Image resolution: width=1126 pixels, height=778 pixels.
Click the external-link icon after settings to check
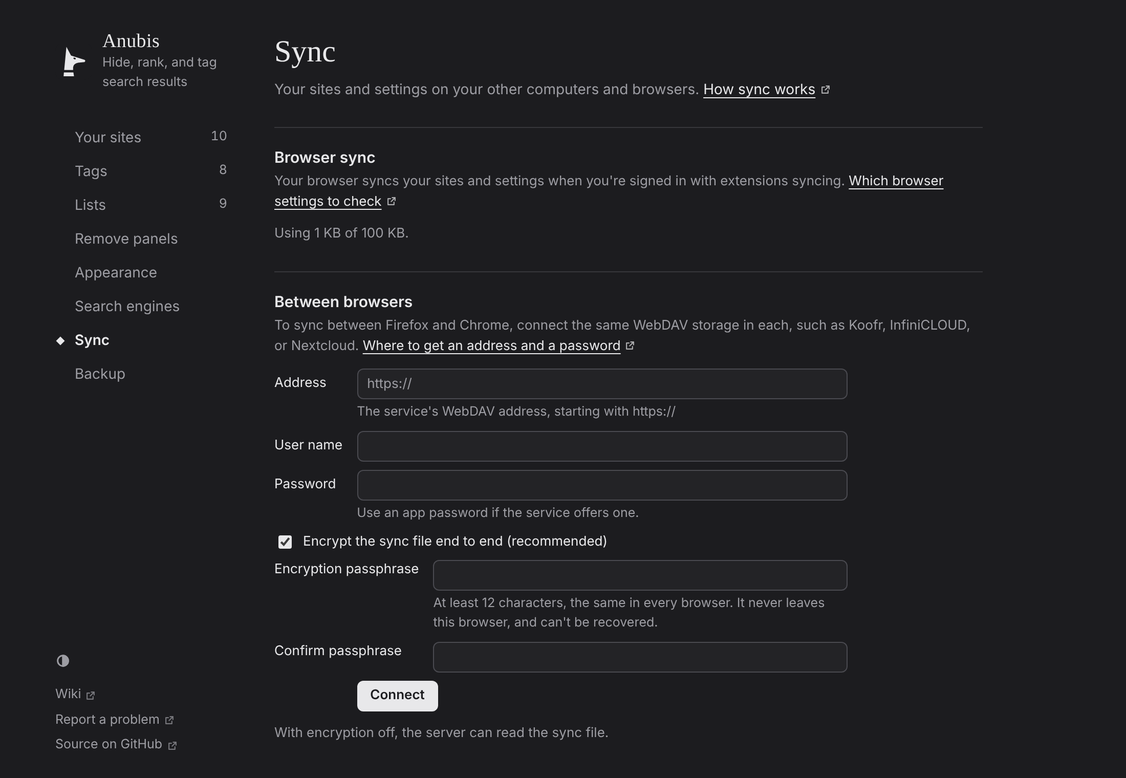(x=392, y=202)
